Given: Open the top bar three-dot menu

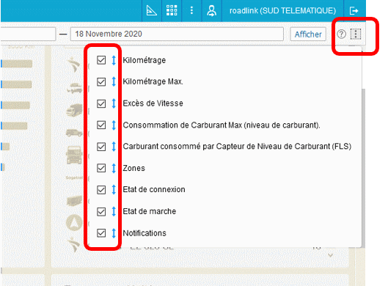Looking at the screenshot, I should (191, 10).
